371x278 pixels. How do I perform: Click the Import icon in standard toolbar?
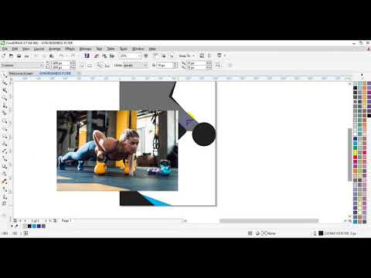tap(97, 56)
